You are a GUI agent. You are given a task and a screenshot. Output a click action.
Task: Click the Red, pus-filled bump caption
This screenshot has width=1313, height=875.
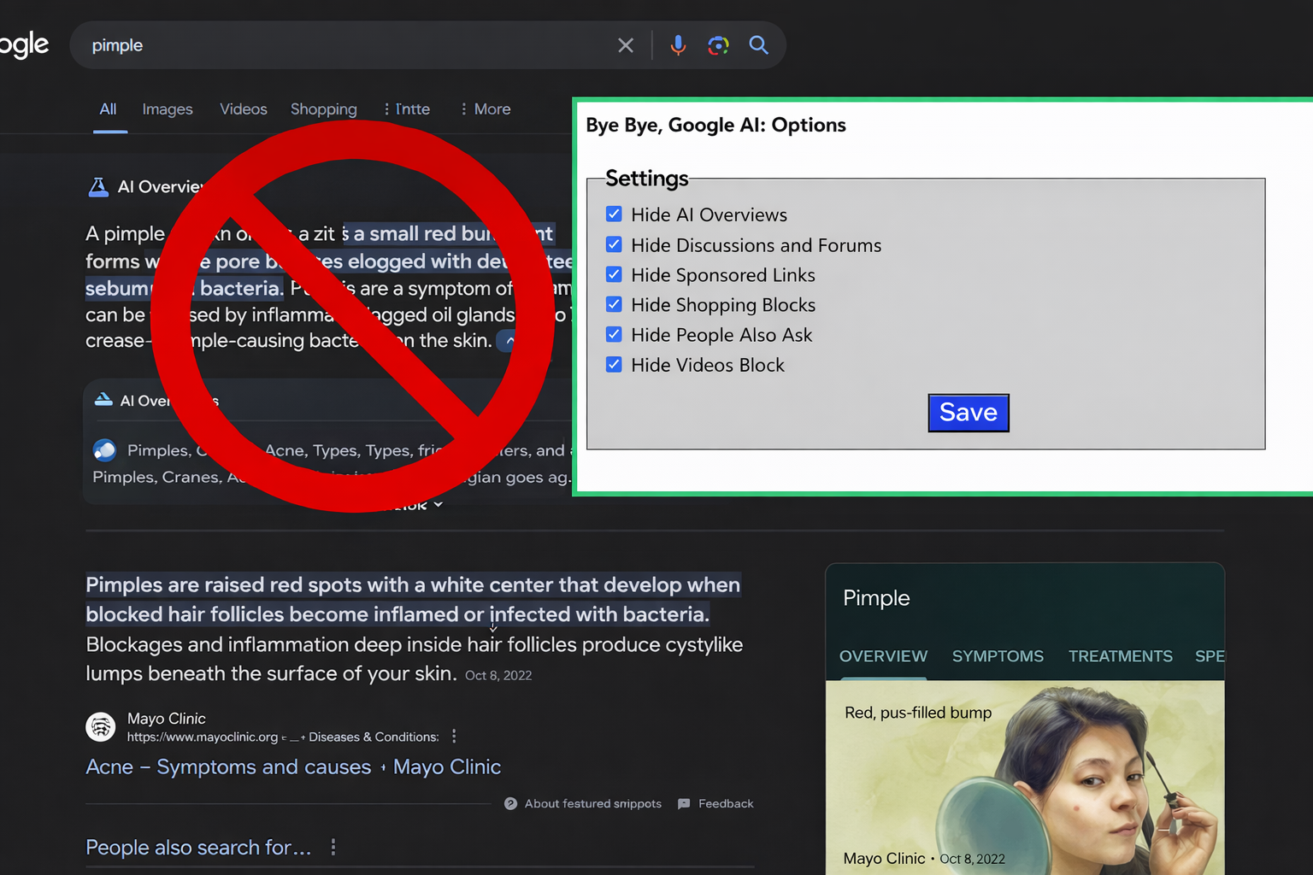click(918, 713)
